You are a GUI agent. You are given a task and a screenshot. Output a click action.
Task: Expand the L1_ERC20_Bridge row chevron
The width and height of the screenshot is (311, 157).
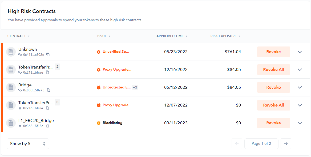[x=300, y=123]
